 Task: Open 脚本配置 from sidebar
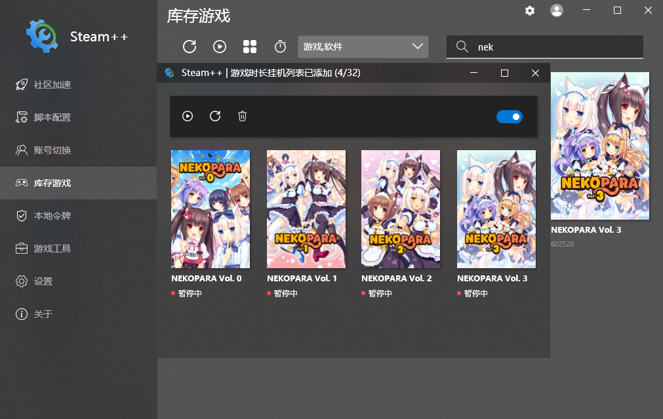click(x=78, y=117)
